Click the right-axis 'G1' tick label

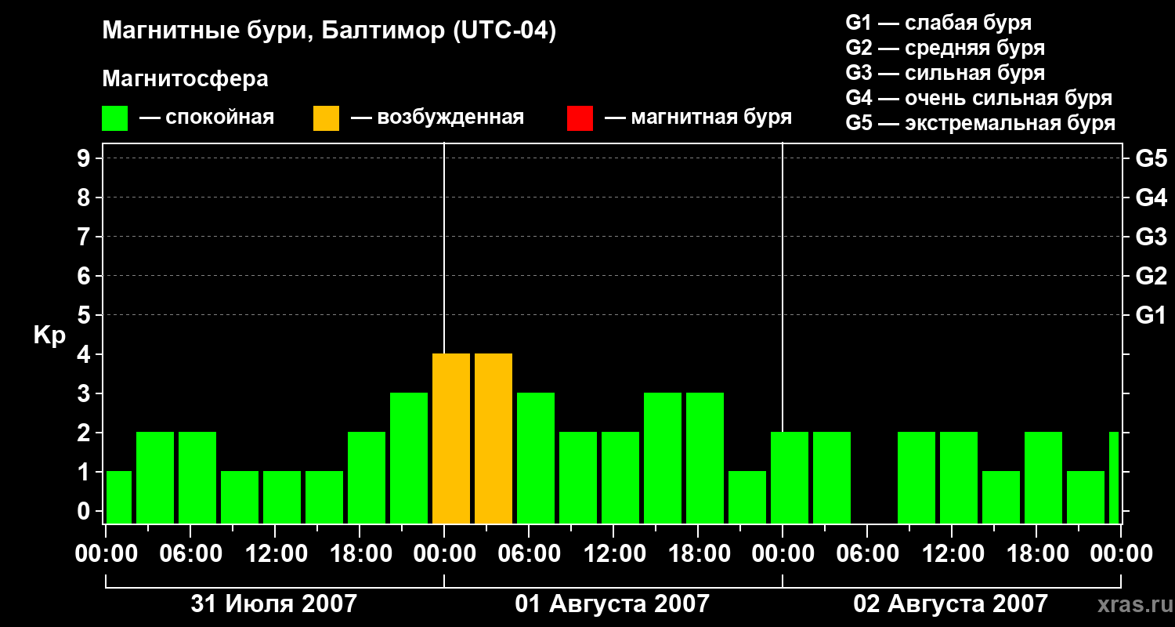point(1151,315)
